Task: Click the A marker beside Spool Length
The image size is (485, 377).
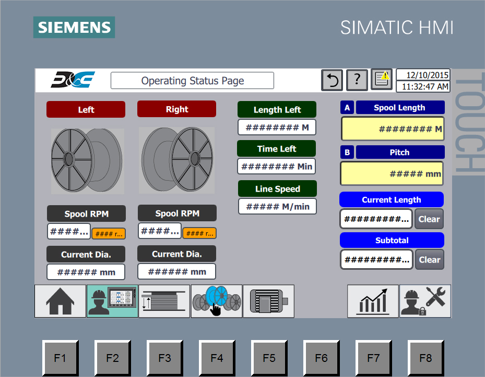Action: pos(347,107)
